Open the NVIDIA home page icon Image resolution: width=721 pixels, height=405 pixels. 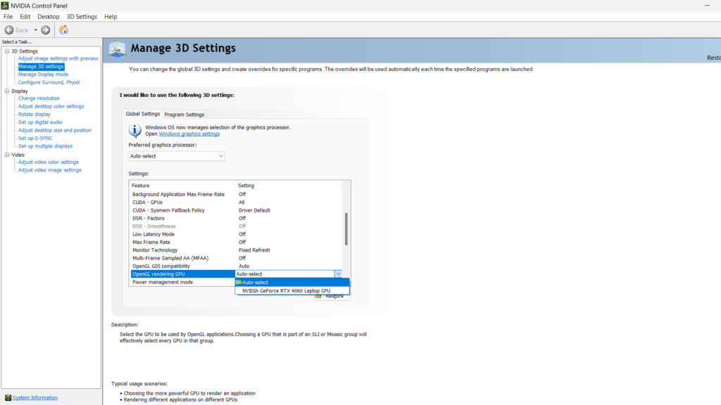tap(62, 30)
